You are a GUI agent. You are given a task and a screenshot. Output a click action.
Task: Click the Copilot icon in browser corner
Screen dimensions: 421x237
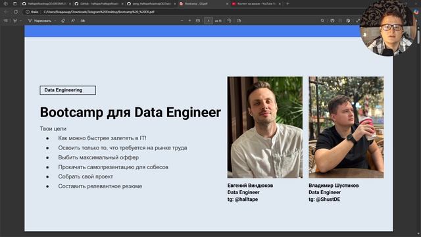click(416, 12)
